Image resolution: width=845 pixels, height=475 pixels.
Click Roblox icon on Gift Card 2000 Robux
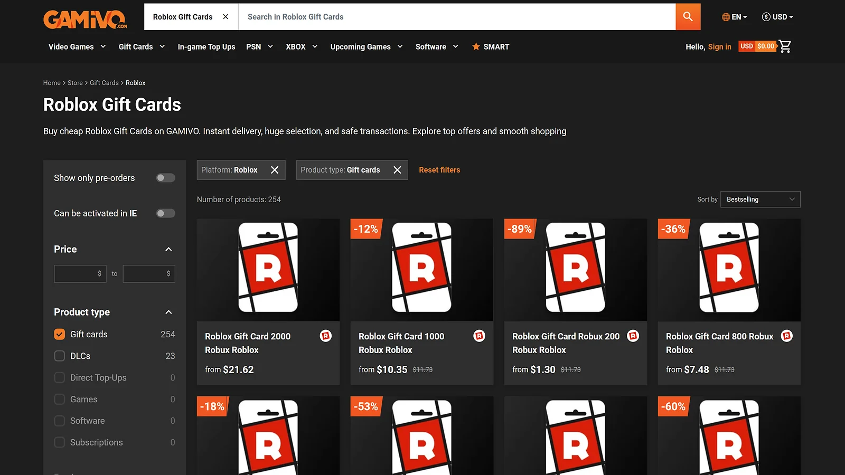pyautogui.click(x=326, y=336)
